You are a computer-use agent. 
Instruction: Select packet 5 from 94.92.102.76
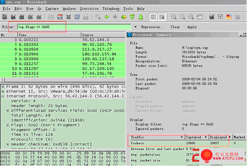click(63, 45)
